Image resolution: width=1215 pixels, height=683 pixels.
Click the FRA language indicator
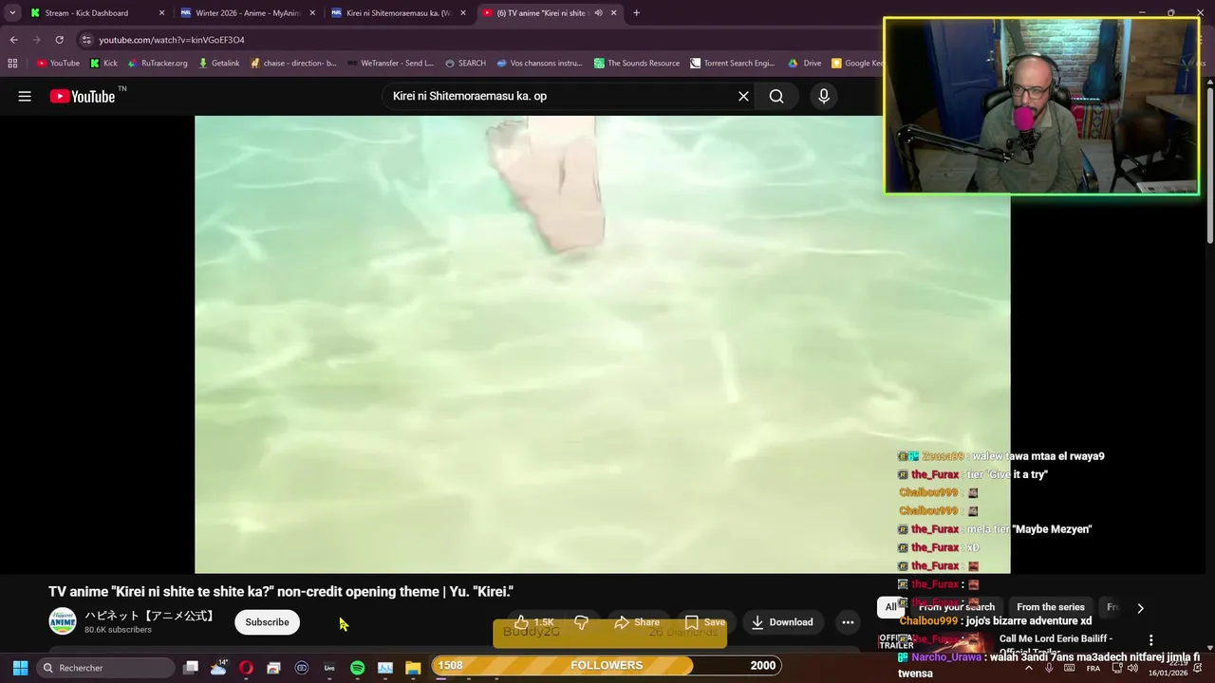[1093, 668]
